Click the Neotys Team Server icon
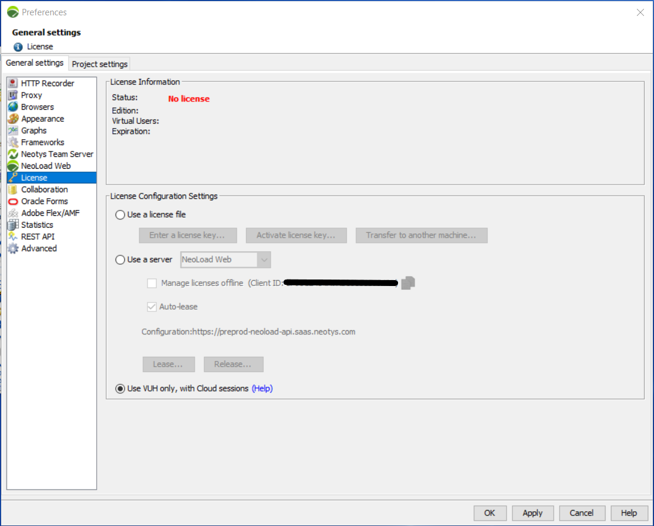 pos(13,154)
